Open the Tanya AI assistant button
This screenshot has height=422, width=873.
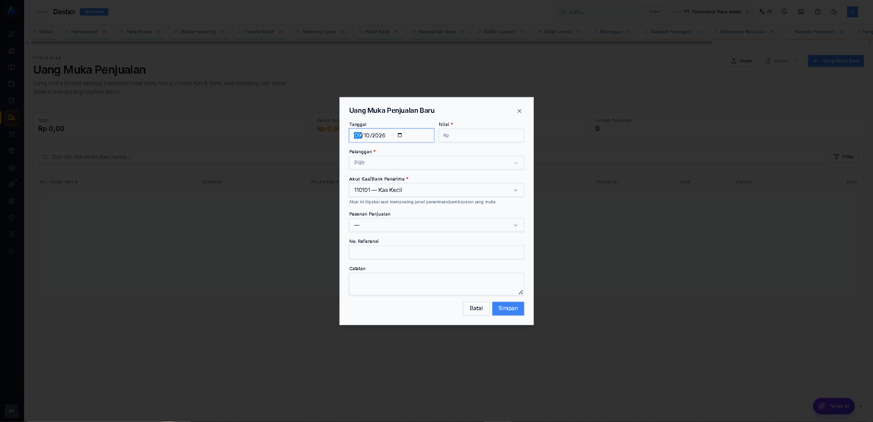click(x=834, y=406)
